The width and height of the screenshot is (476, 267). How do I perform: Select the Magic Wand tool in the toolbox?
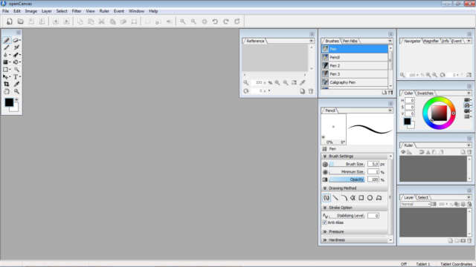[16, 70]
